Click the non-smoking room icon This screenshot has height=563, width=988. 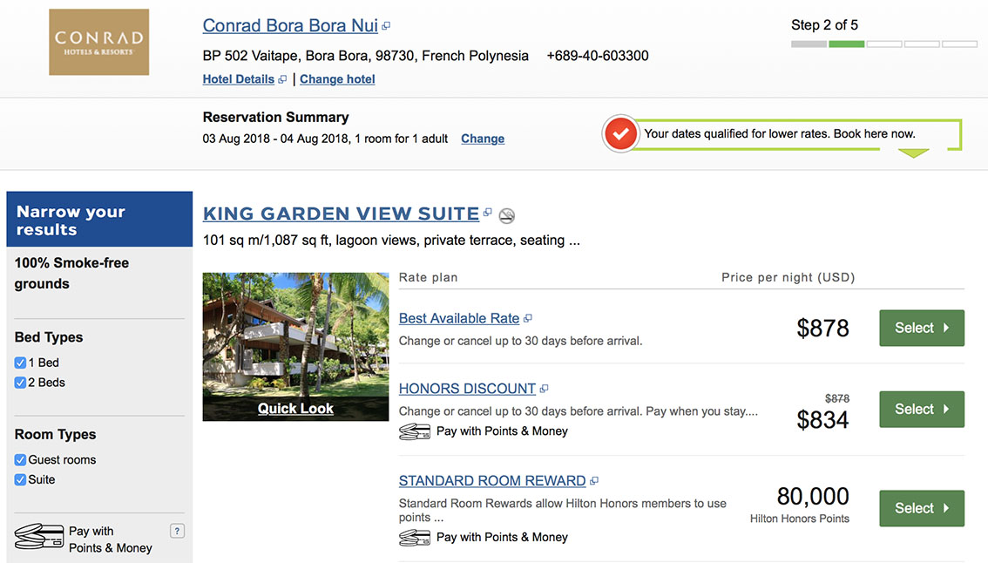506,216
